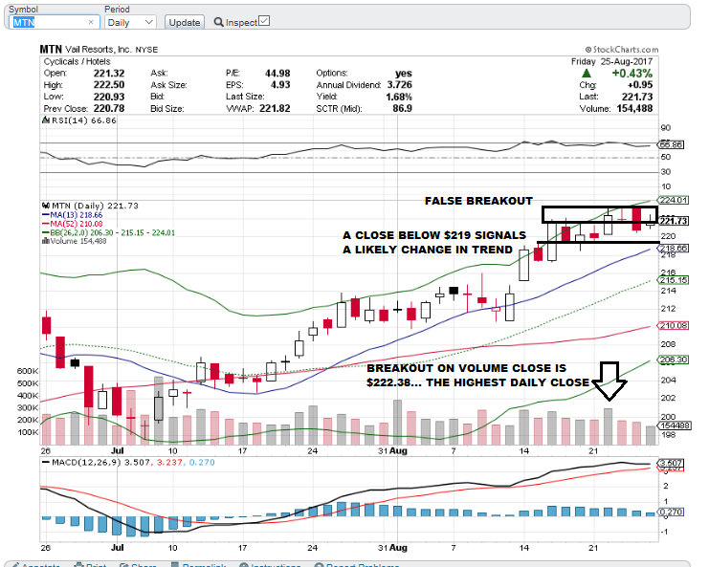Viewport: 709px width, 567px height.
Task: Click the candlestick icon beside MTN (Daily)
Action: point(46,206)
